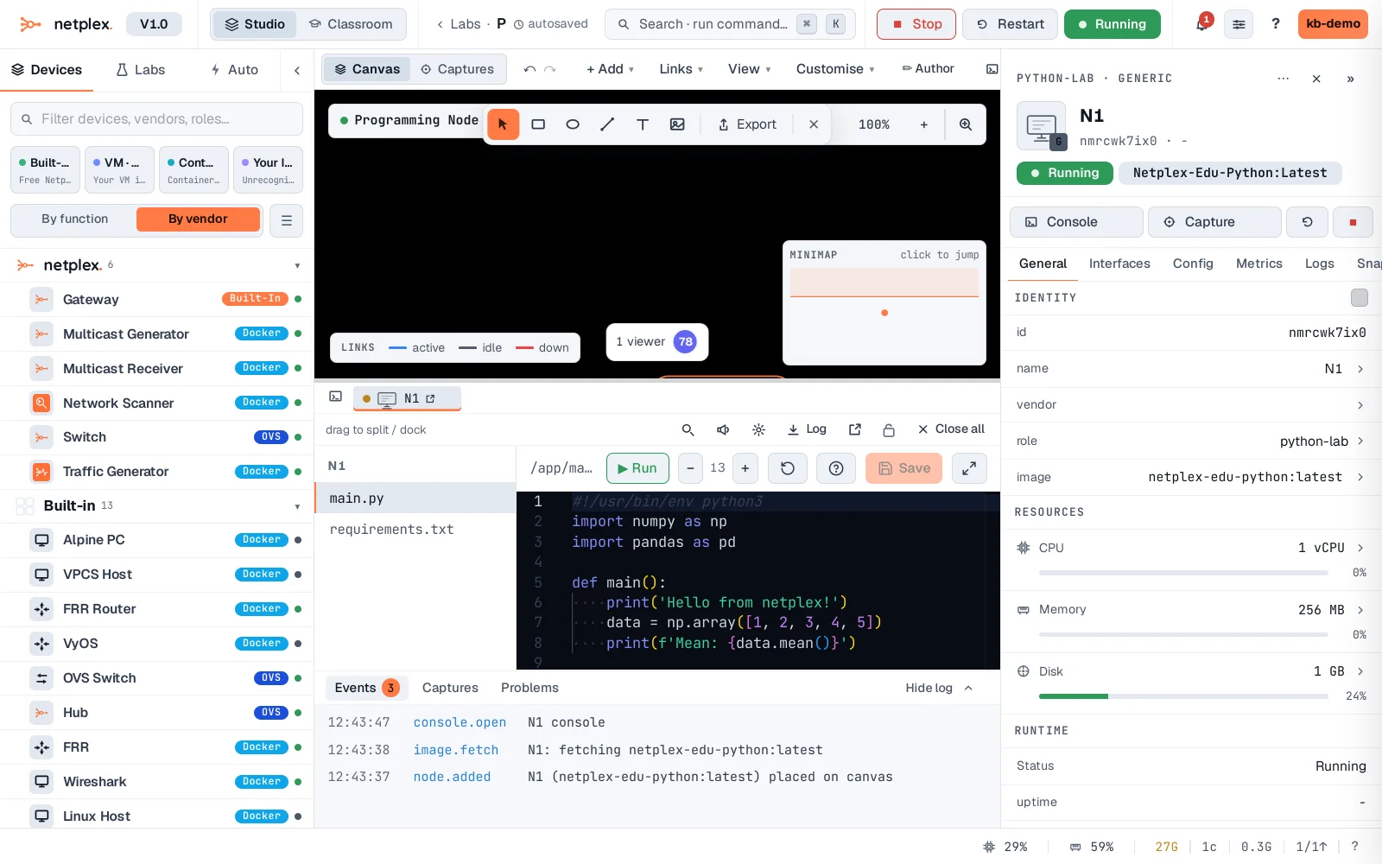This screenshot has width=1382, height=864.
Task: Select the ellipse shape tool
Action: pos(573,124)
